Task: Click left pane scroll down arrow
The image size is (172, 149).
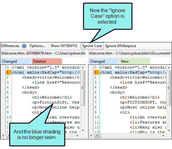Action: 83,130
